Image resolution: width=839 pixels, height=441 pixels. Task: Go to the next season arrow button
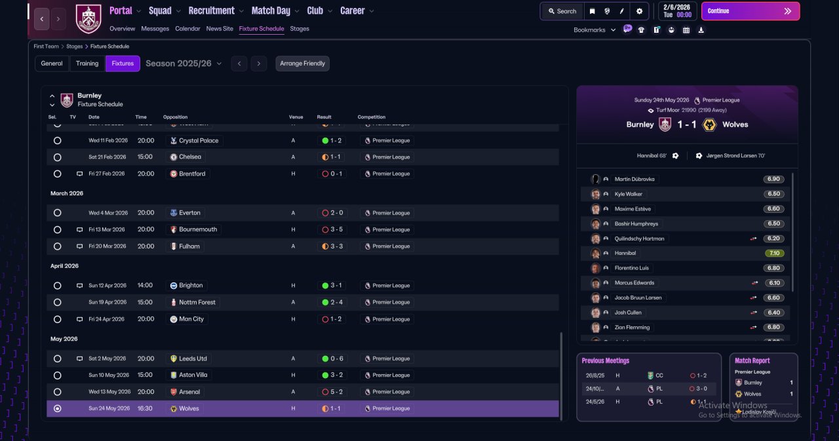[259, 64]
